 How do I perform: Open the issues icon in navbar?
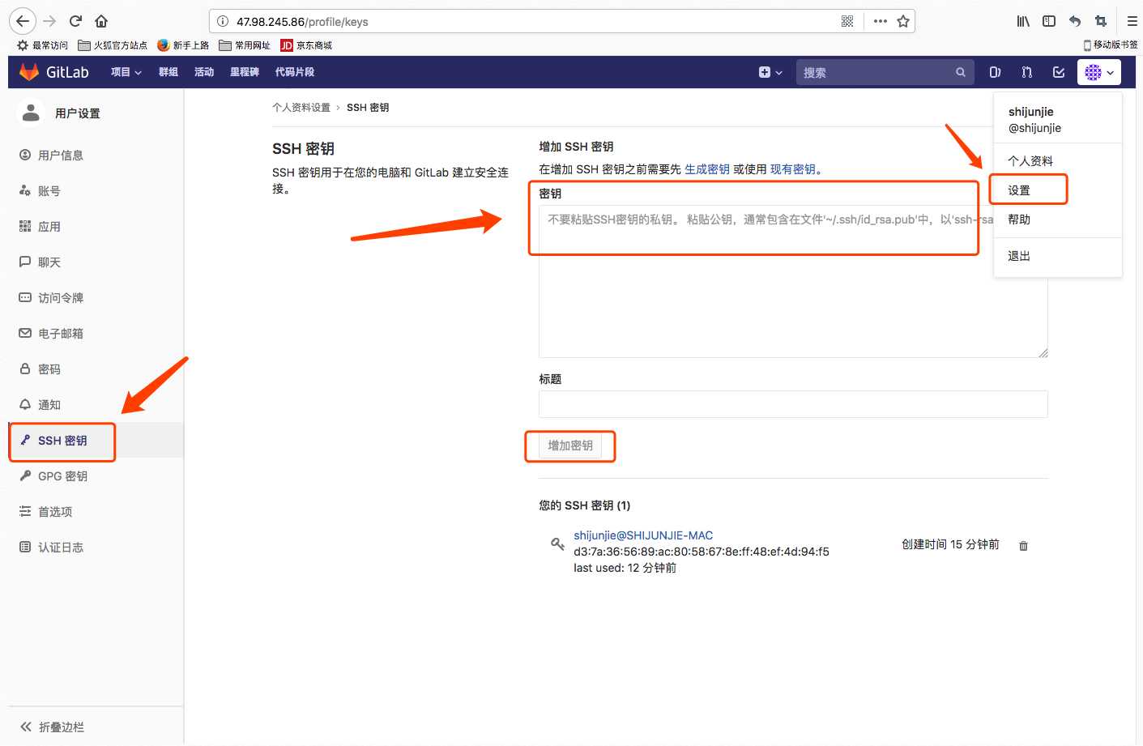[995, 72]
